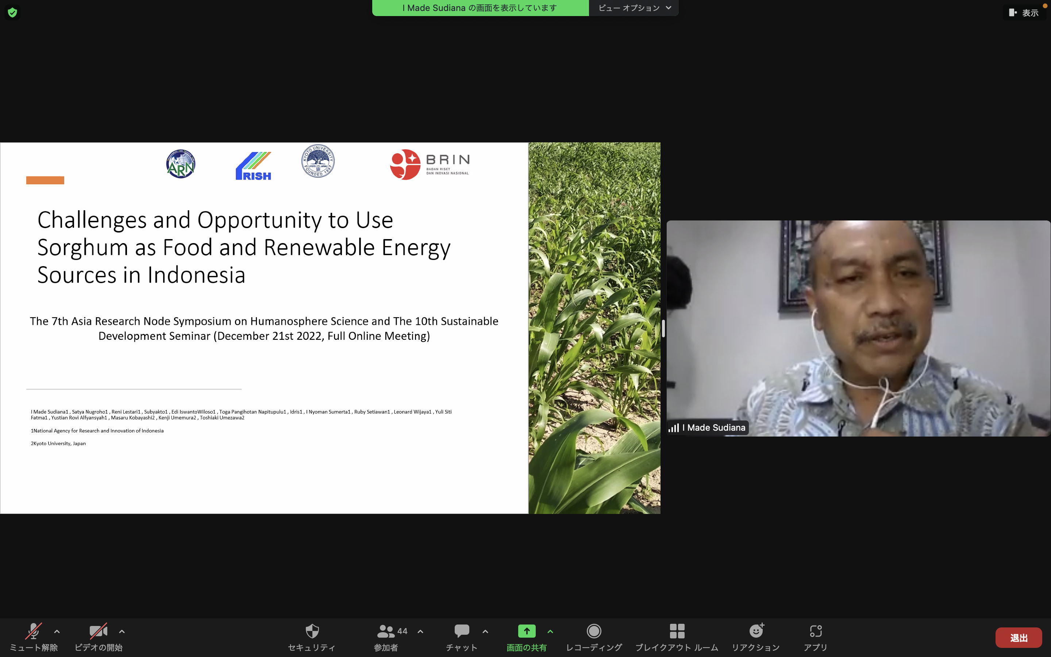Open reactions menu

[756, 637]
